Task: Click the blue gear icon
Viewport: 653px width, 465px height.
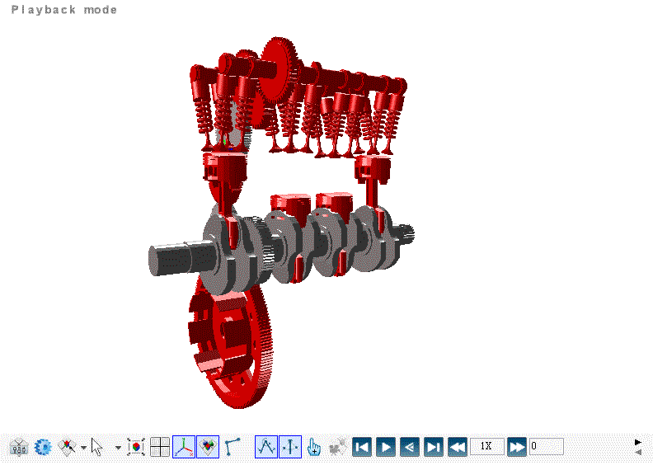Action: pos(43,447)
